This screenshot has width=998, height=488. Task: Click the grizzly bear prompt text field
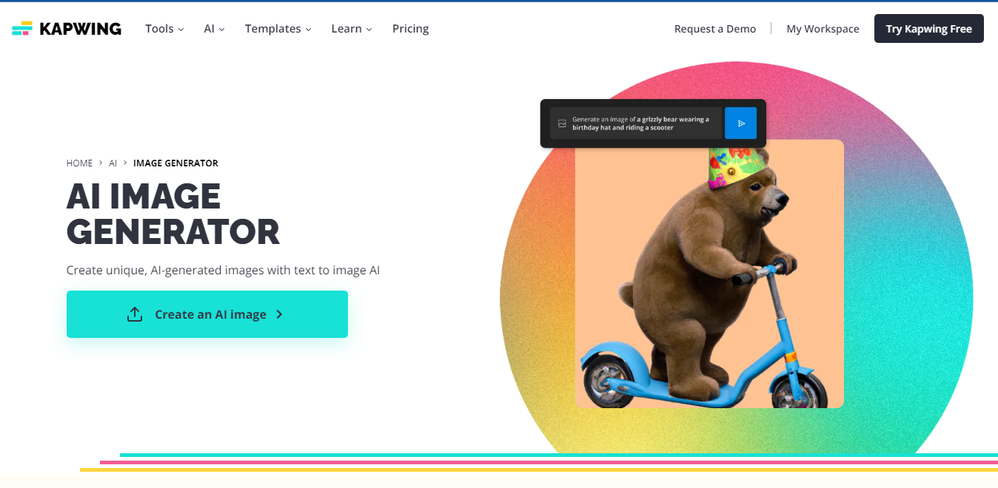[636, 123]
